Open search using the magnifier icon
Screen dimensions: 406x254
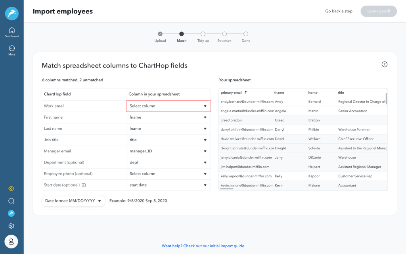pyautogui.click(x=11, y=201)
